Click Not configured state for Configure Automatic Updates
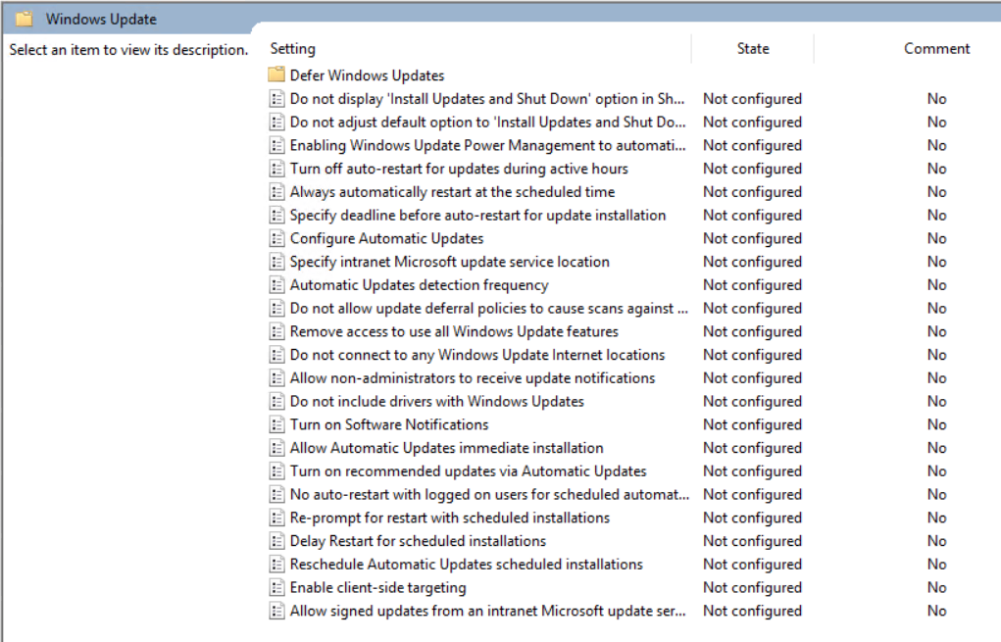This screenshot has width=1001, height=642. [x=753, y=239]
